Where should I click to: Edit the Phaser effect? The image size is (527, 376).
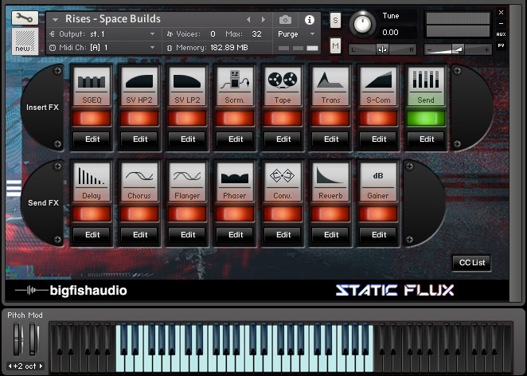click(x=236, y=235)
